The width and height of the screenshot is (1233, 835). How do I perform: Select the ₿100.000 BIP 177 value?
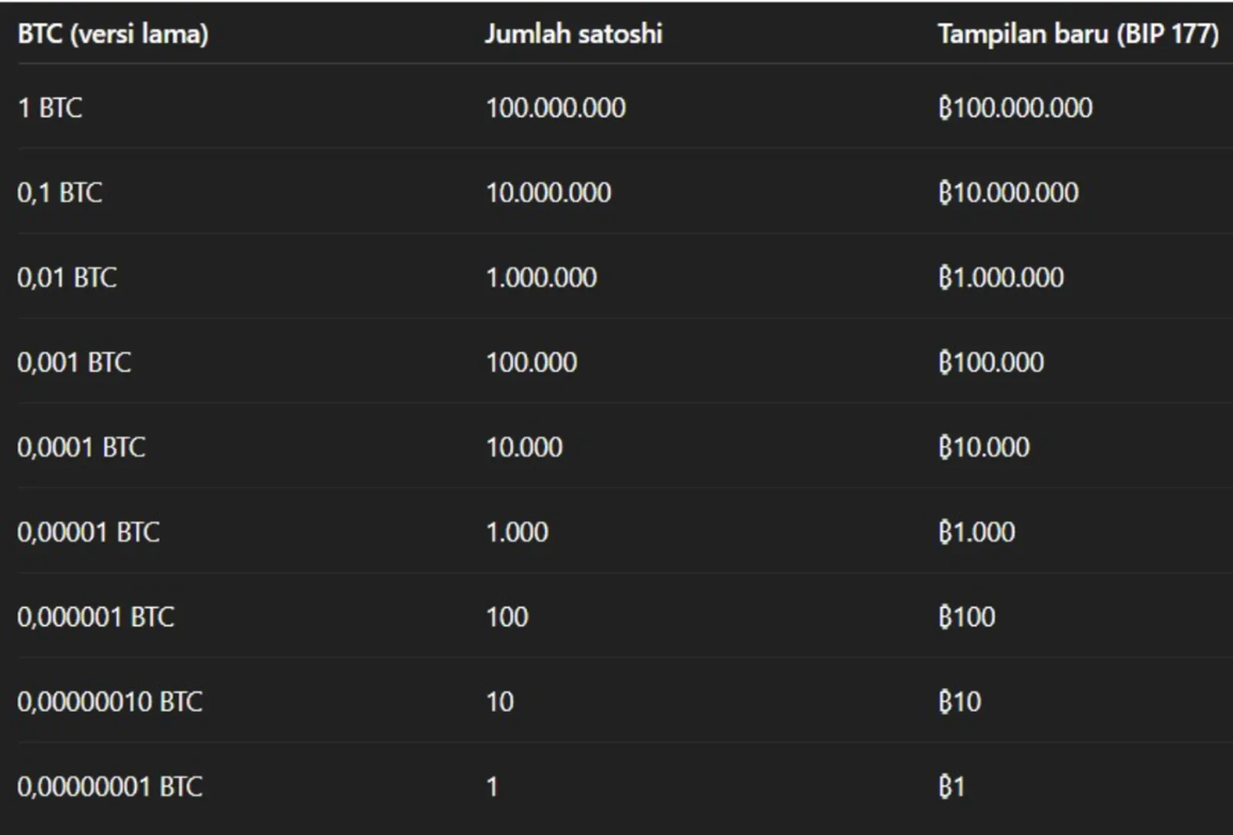991,362
